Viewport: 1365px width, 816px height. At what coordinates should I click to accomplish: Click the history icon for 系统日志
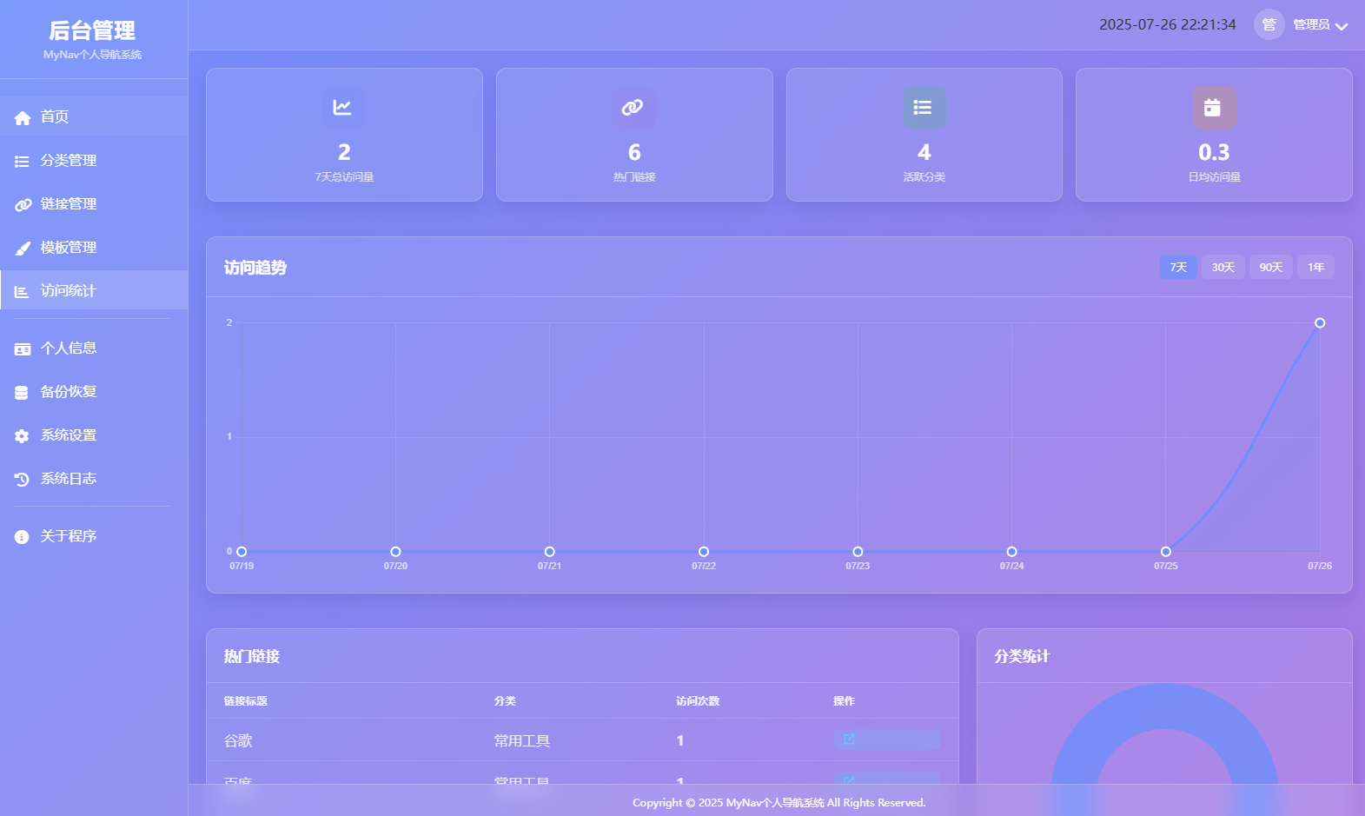click(23, 479)
